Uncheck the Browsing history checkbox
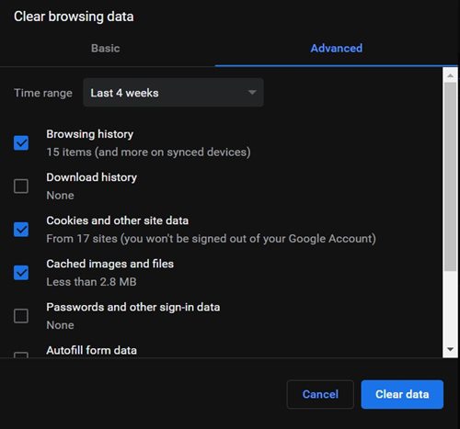This screenshot has height=429, width=460. point(21,143)
